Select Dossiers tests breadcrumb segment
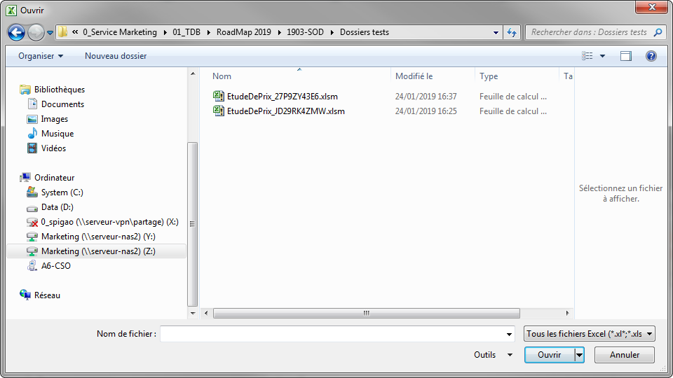Screen dimensions: 673x378 [x=365, y=32]
